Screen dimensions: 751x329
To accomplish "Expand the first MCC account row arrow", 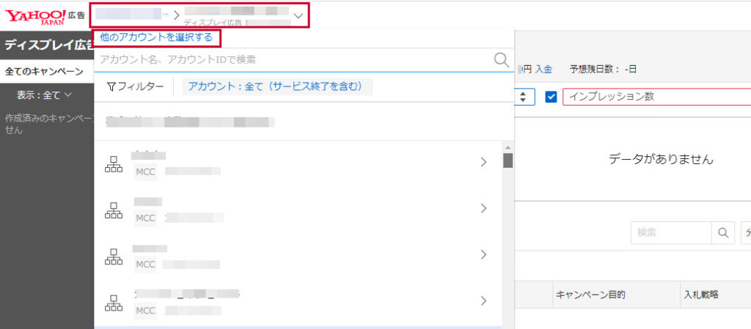I will pos(483,162).
